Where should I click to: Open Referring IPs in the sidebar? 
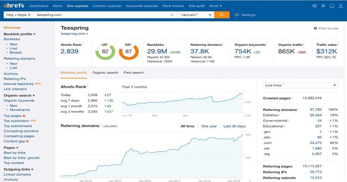(15, 79)
